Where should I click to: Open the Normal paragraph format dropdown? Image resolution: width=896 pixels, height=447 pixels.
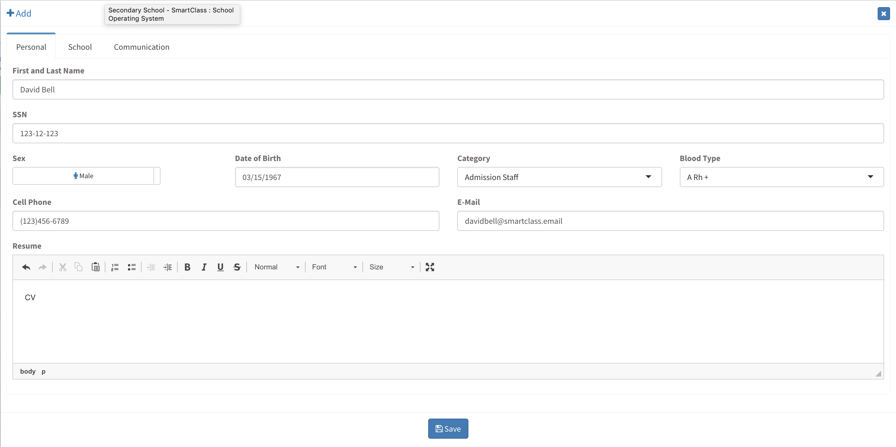point(277,267)
